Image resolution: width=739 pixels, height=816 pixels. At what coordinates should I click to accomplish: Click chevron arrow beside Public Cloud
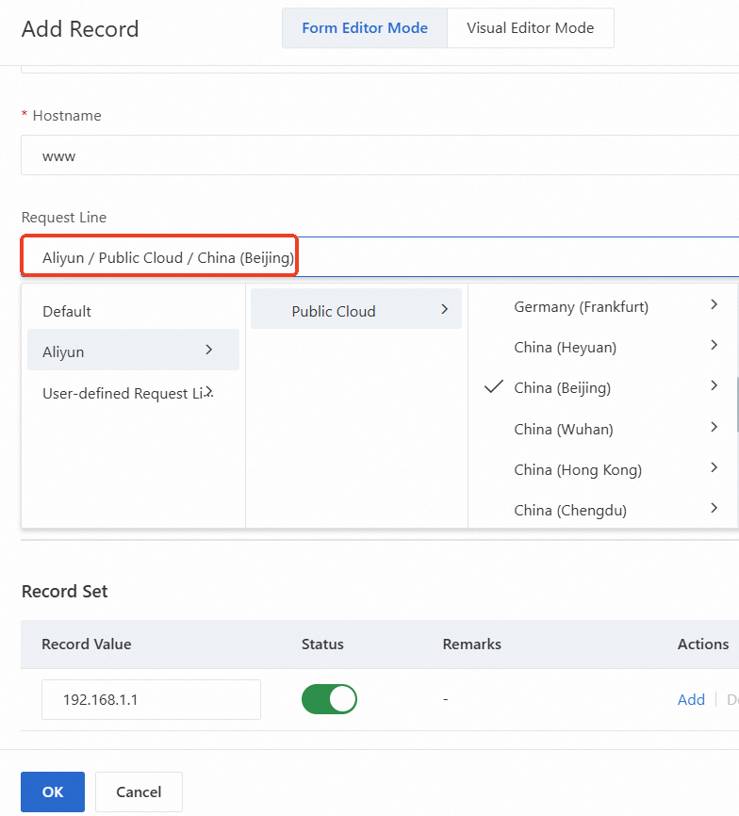(x=444, y=310)
